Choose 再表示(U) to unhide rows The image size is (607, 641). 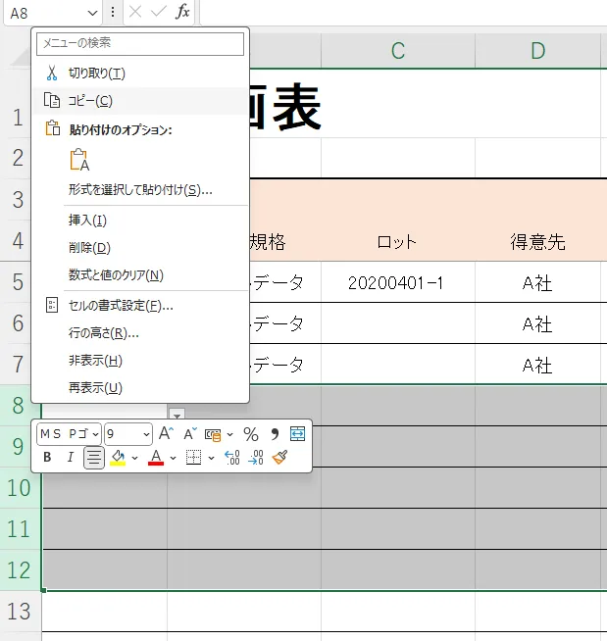click(x=140, y=387)
